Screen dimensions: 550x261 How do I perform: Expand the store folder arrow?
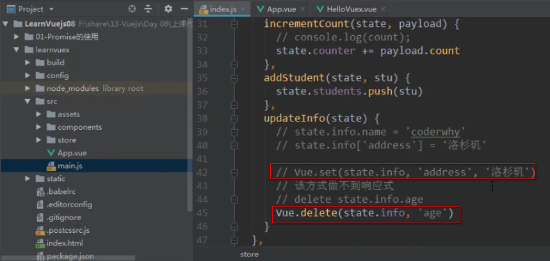[x=39, y=140]
